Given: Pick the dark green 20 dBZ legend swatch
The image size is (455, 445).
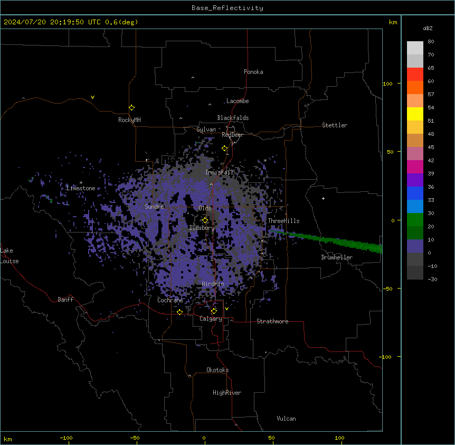Looking at the screenshot, I should click(x=415, y=233).
